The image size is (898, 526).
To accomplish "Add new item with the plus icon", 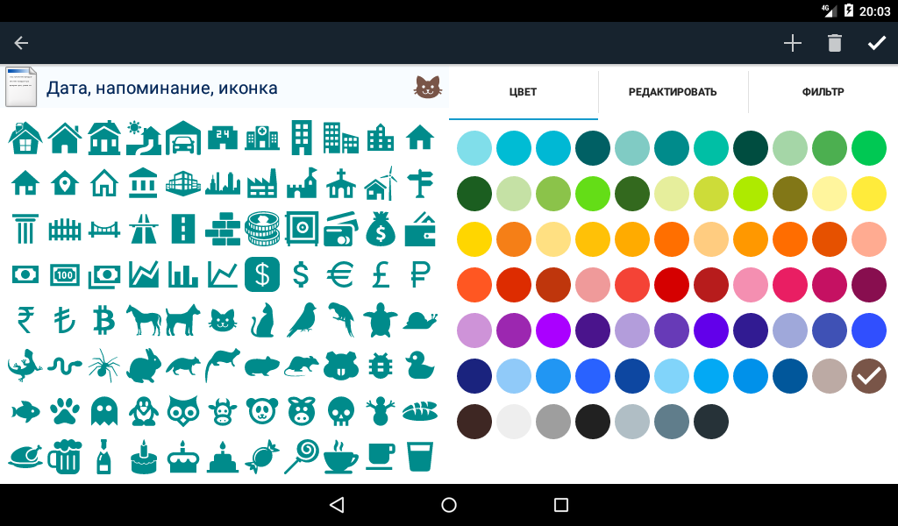I will click(x=792, y=43).
